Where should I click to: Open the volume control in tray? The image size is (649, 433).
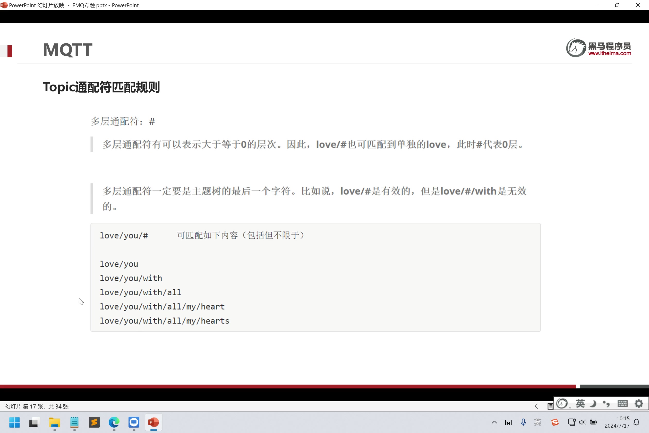(x=582, y=422)
